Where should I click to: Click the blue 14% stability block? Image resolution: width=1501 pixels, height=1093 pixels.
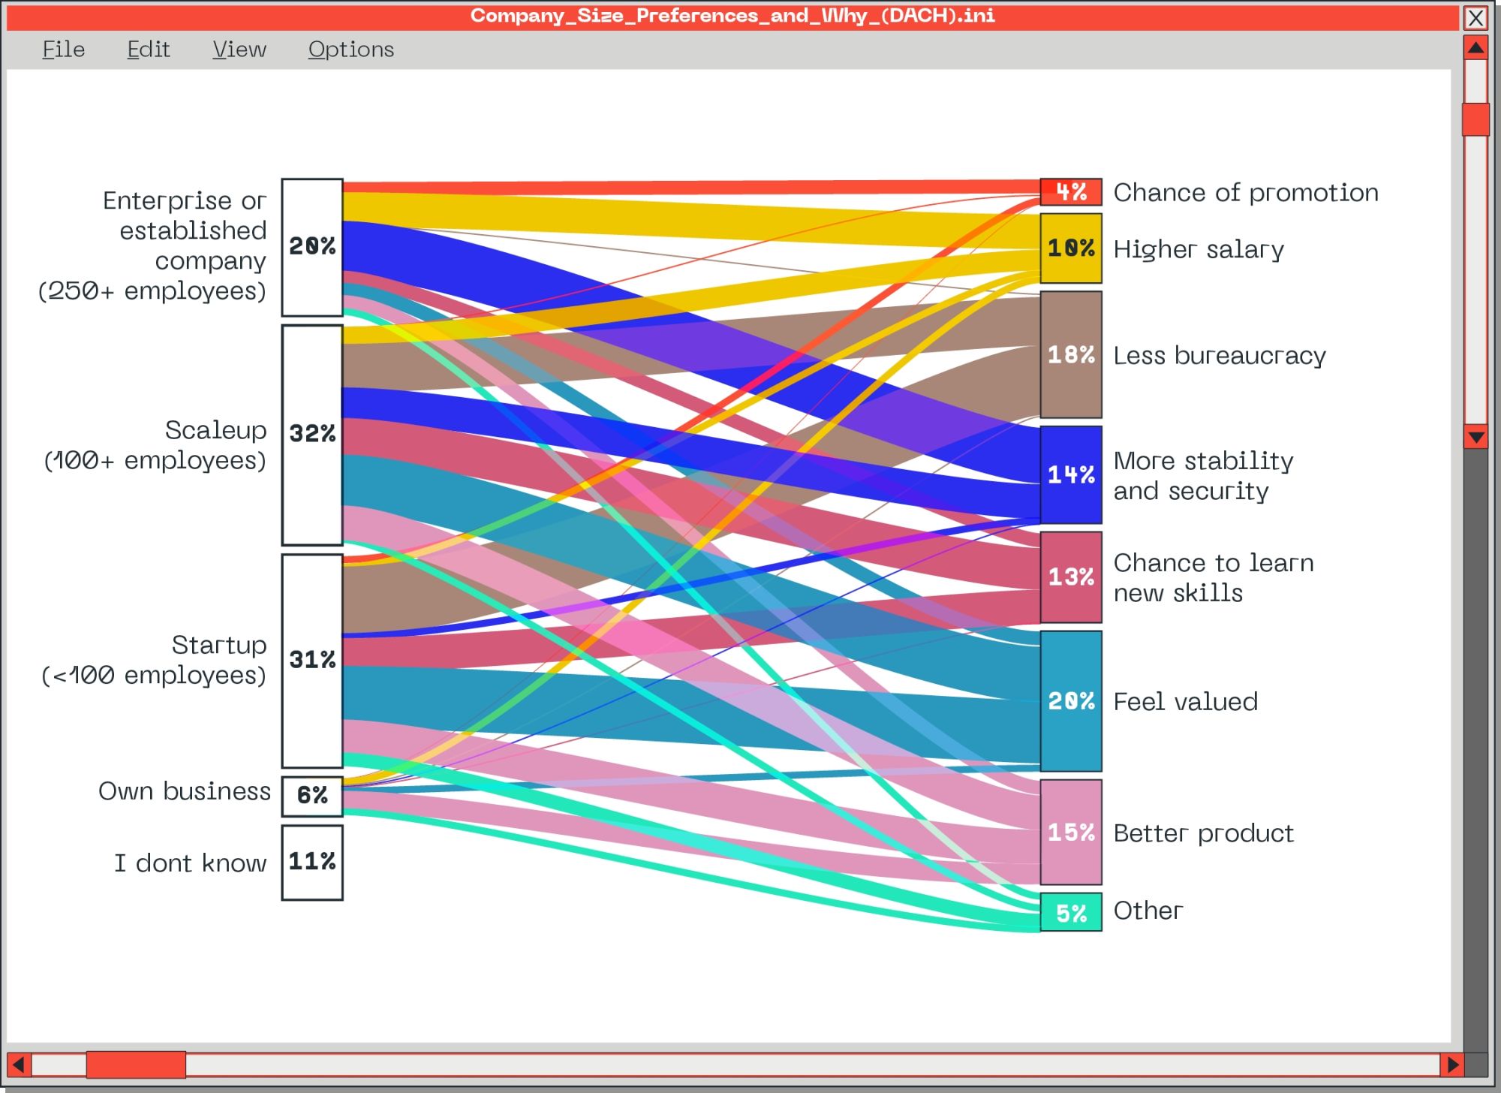click(1071, 474)
